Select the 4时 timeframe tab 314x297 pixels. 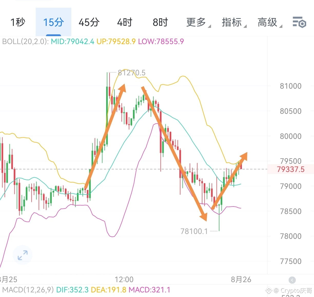(x=124, y=22)
